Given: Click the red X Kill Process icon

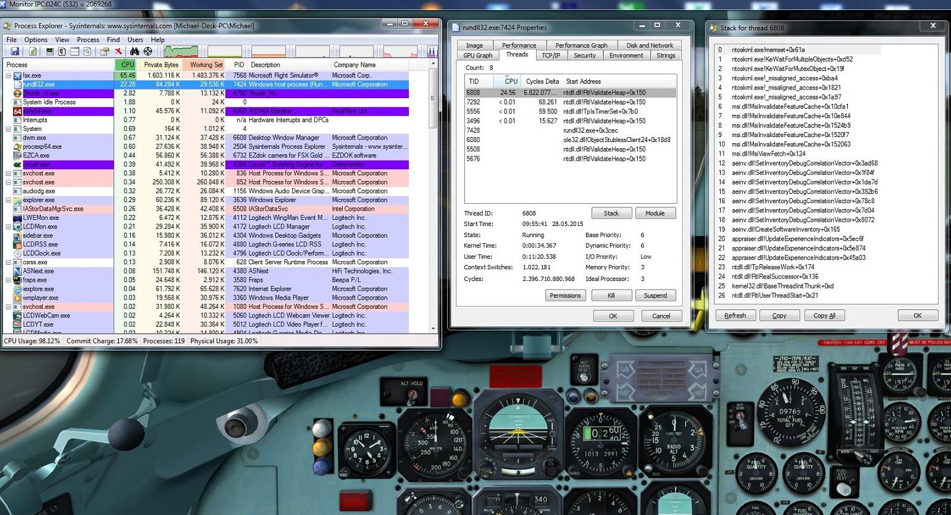Looking at the screenshot, I should 119,51.
